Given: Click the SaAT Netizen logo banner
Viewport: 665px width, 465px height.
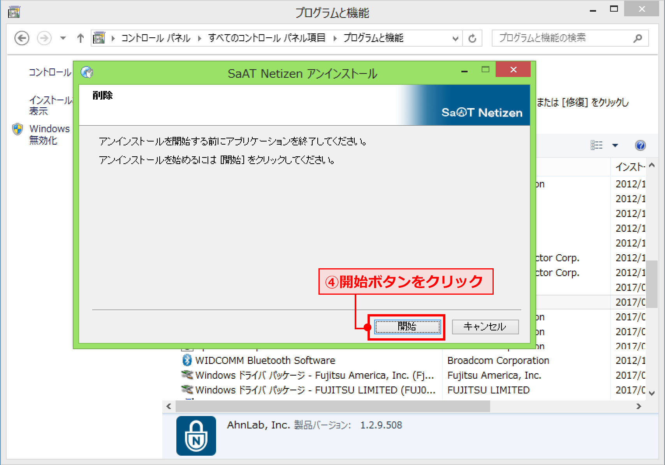Looking at the screenshot, I should pyautogui.click(x=482, y=113).
